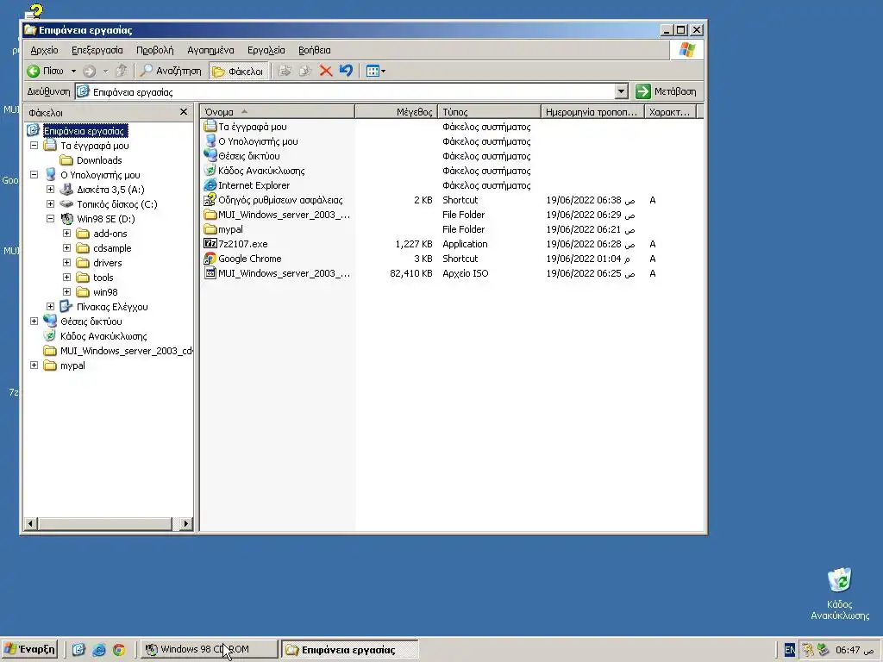This screenshot has width=883, height=662.
Task: Launch Internet Explorer from quick launch
Action: [x=98, y=650]
